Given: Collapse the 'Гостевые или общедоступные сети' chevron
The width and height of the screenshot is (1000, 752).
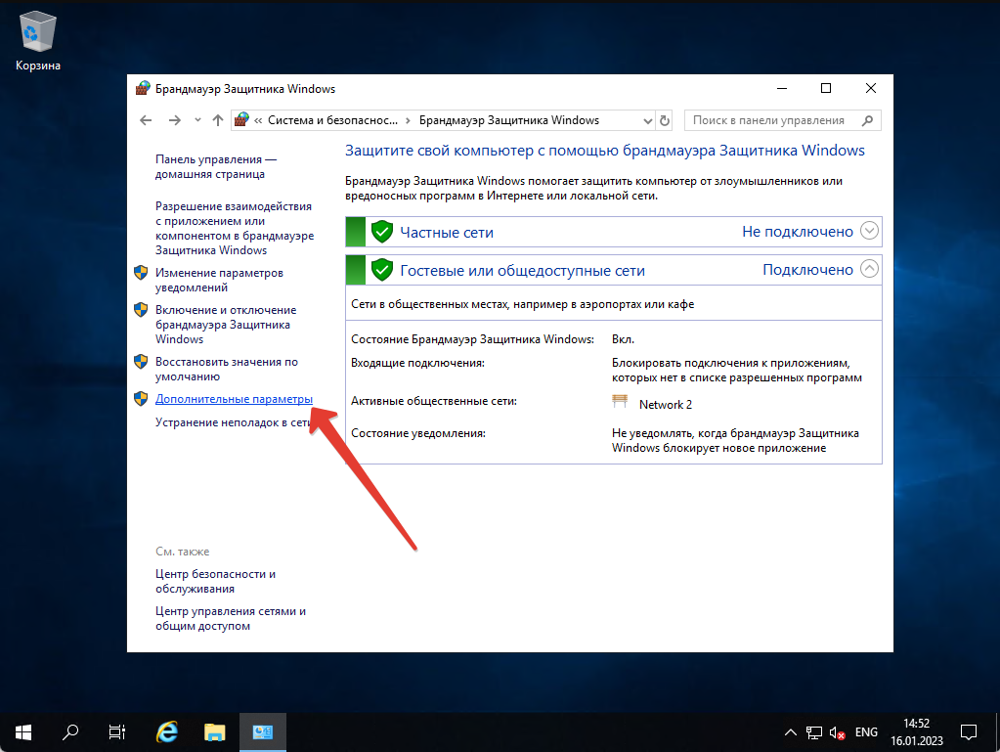Looking at the screenshot, I should [x=869, y=269].
